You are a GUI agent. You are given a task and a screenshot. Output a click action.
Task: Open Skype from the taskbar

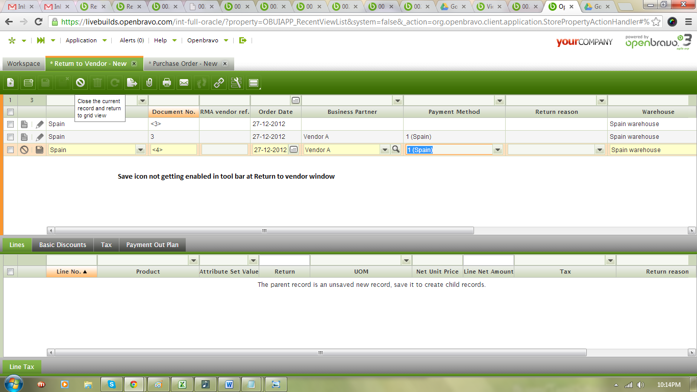pos(112,384)
